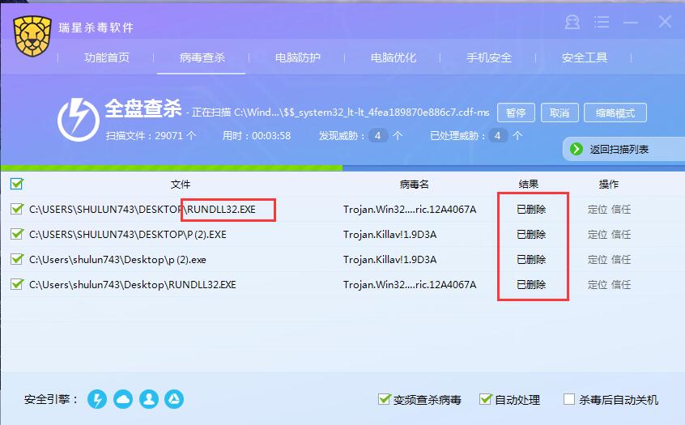Click the green scan progress bar
The image size is (685, 425).
[x=172, y=168]
